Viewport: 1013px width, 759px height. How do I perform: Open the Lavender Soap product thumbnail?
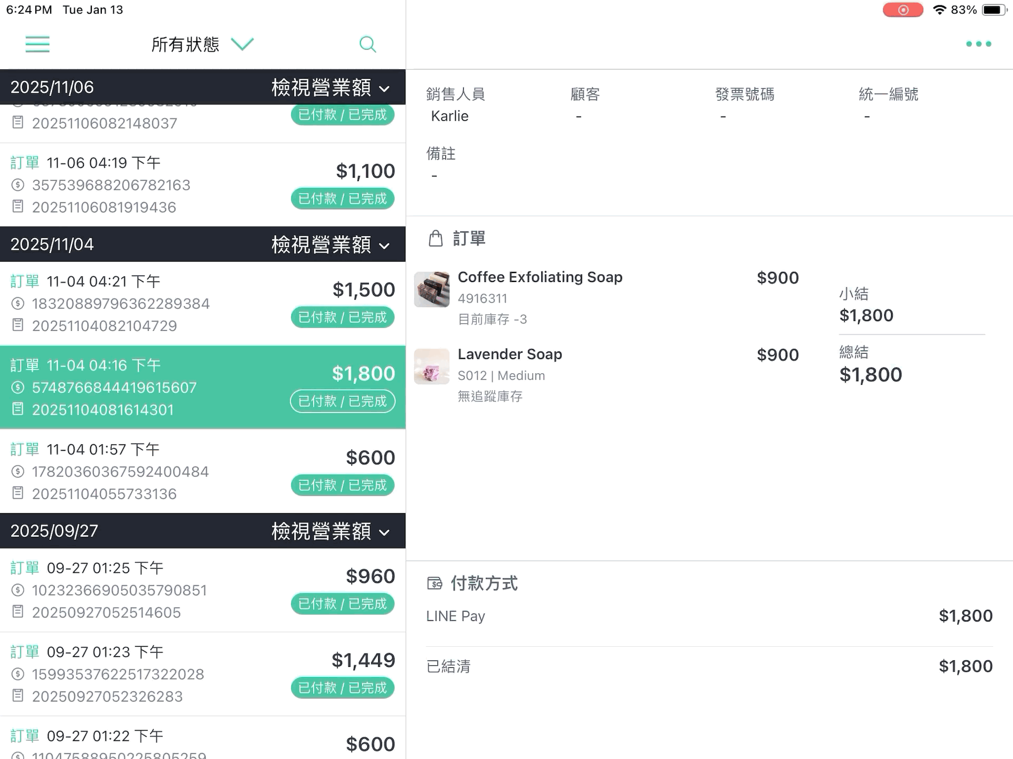tap(432, 366)
